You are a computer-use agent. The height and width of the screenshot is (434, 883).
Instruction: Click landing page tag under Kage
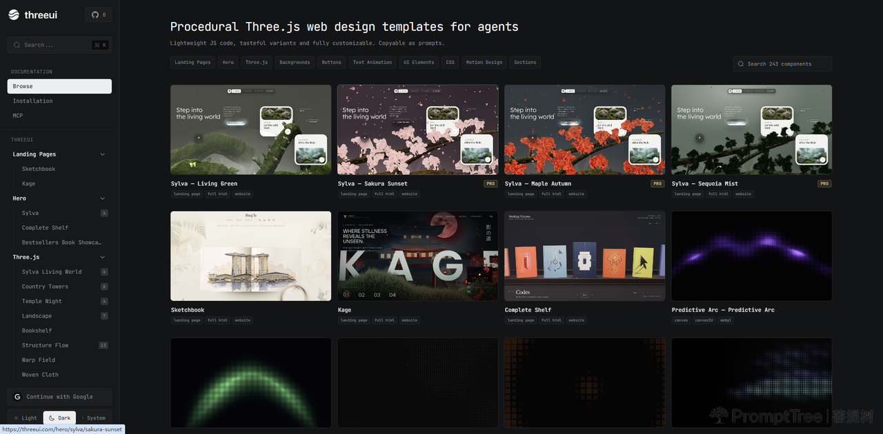pyautogui.click(x=354, y=320)
